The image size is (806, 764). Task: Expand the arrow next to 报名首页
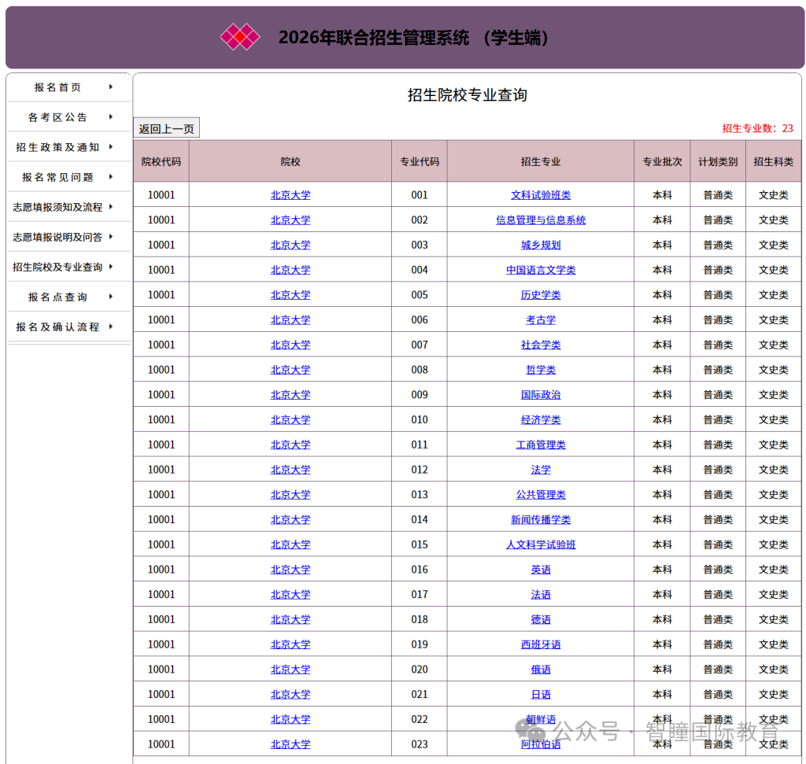[x=110, y=87]
